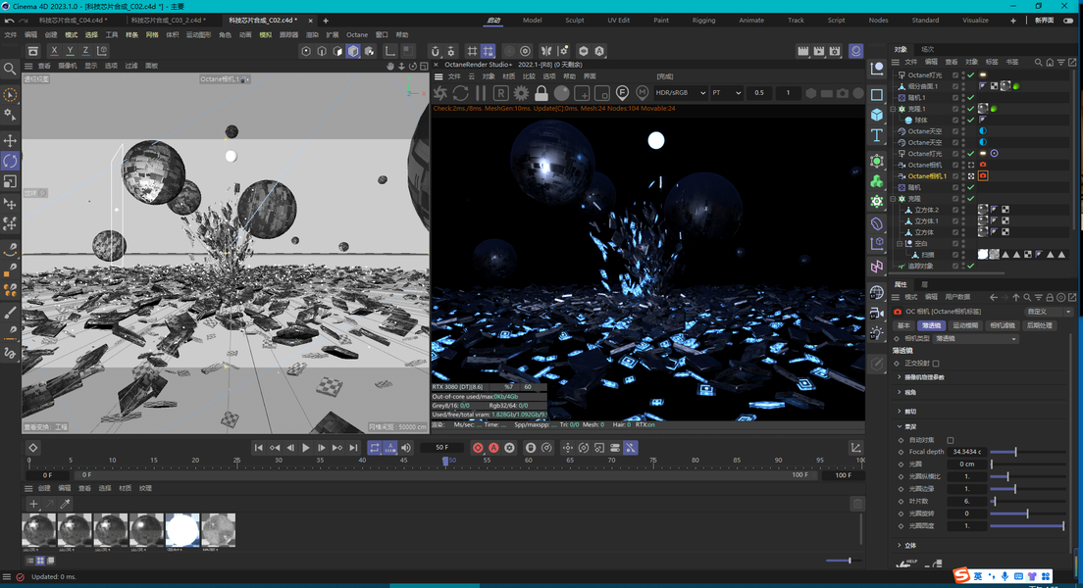Pause the Octane render
Image resolution: width=1083 pixels, height=588 pixels.
click(x=481, y=92)
